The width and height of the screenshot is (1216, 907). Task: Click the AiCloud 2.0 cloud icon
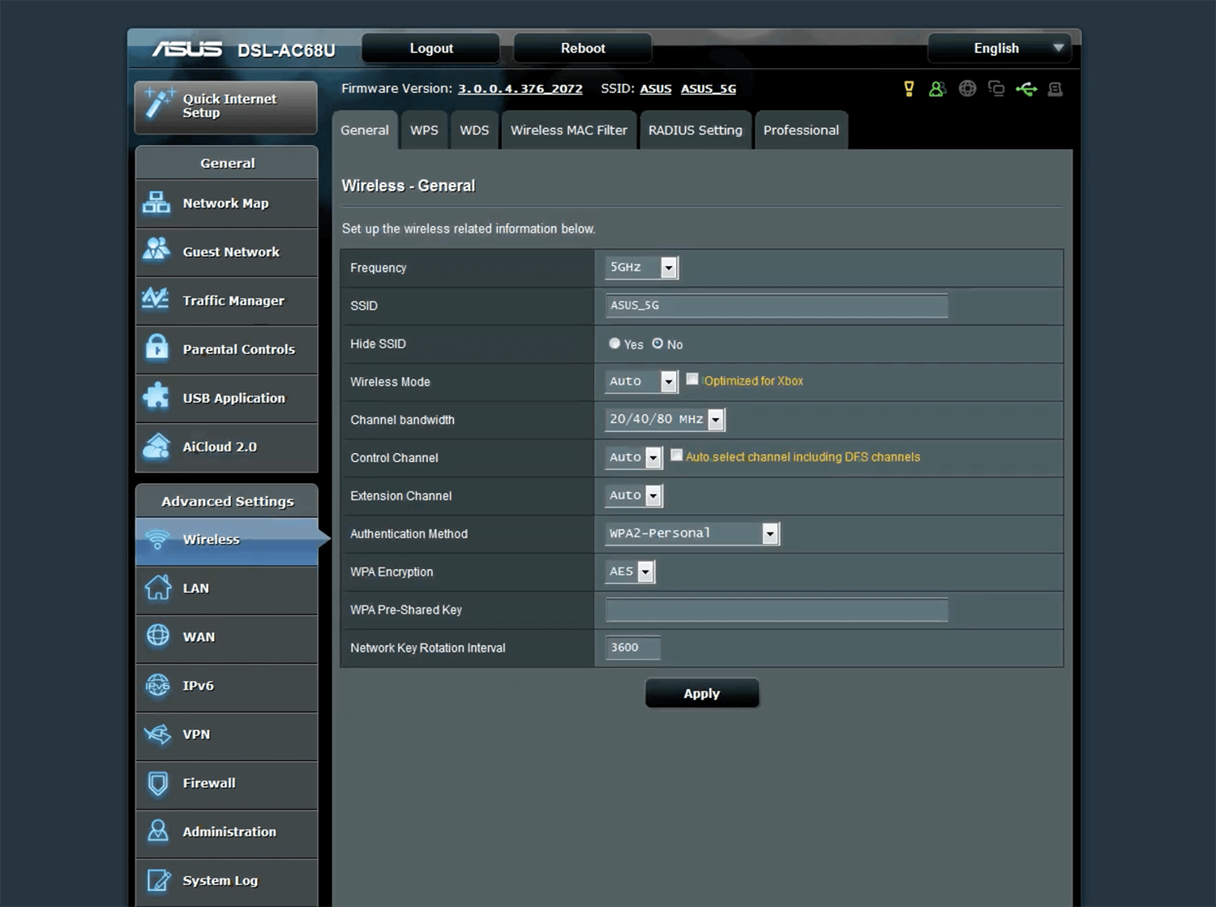156,447
